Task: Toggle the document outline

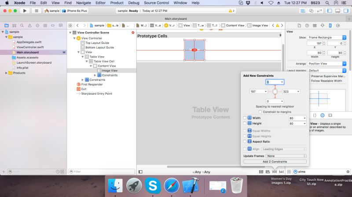Action: (x=140, y=172)
